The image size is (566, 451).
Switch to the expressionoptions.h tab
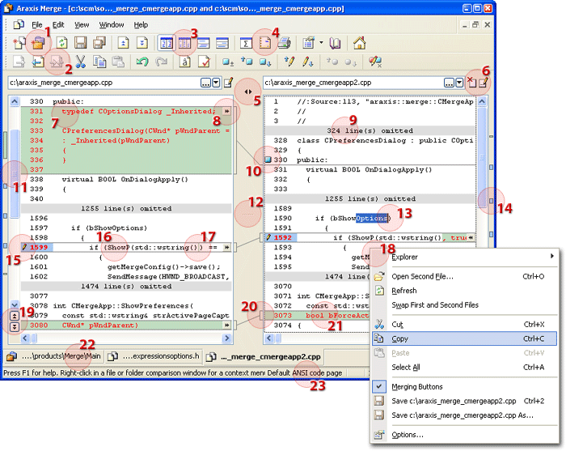[154, 356]
